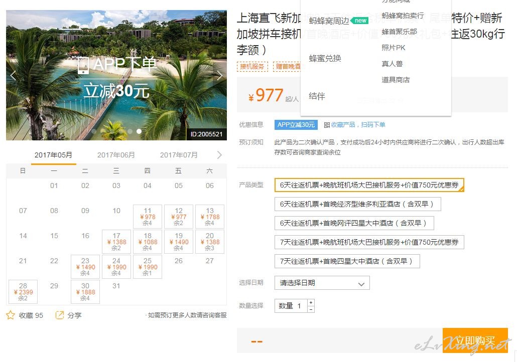Pick May 11 priced ¥978
The height and width of the screenshot is (362, 517).
click(148, 217)
